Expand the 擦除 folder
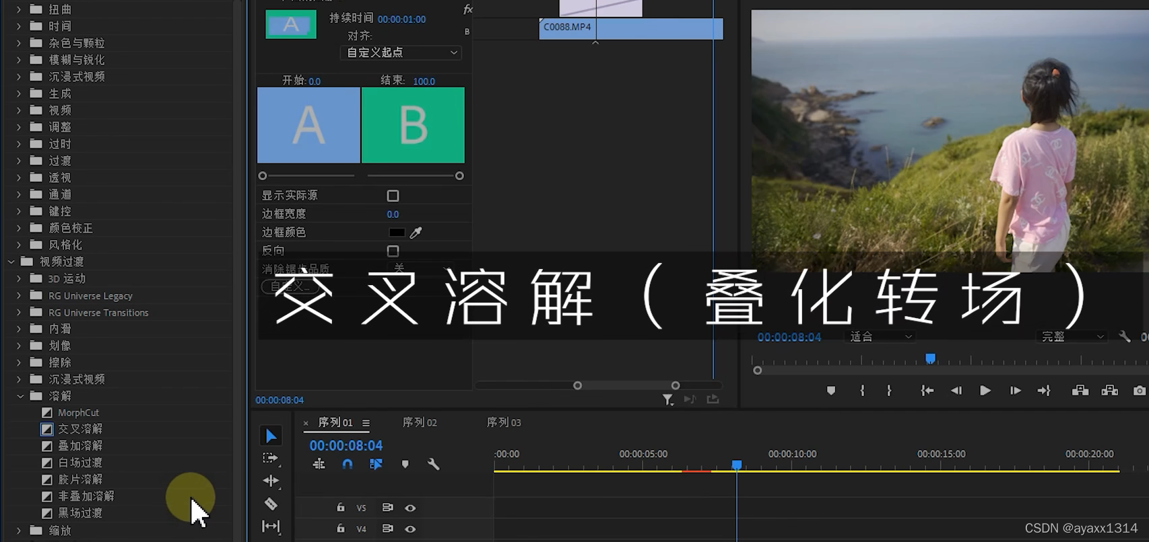 pos(19,362)
